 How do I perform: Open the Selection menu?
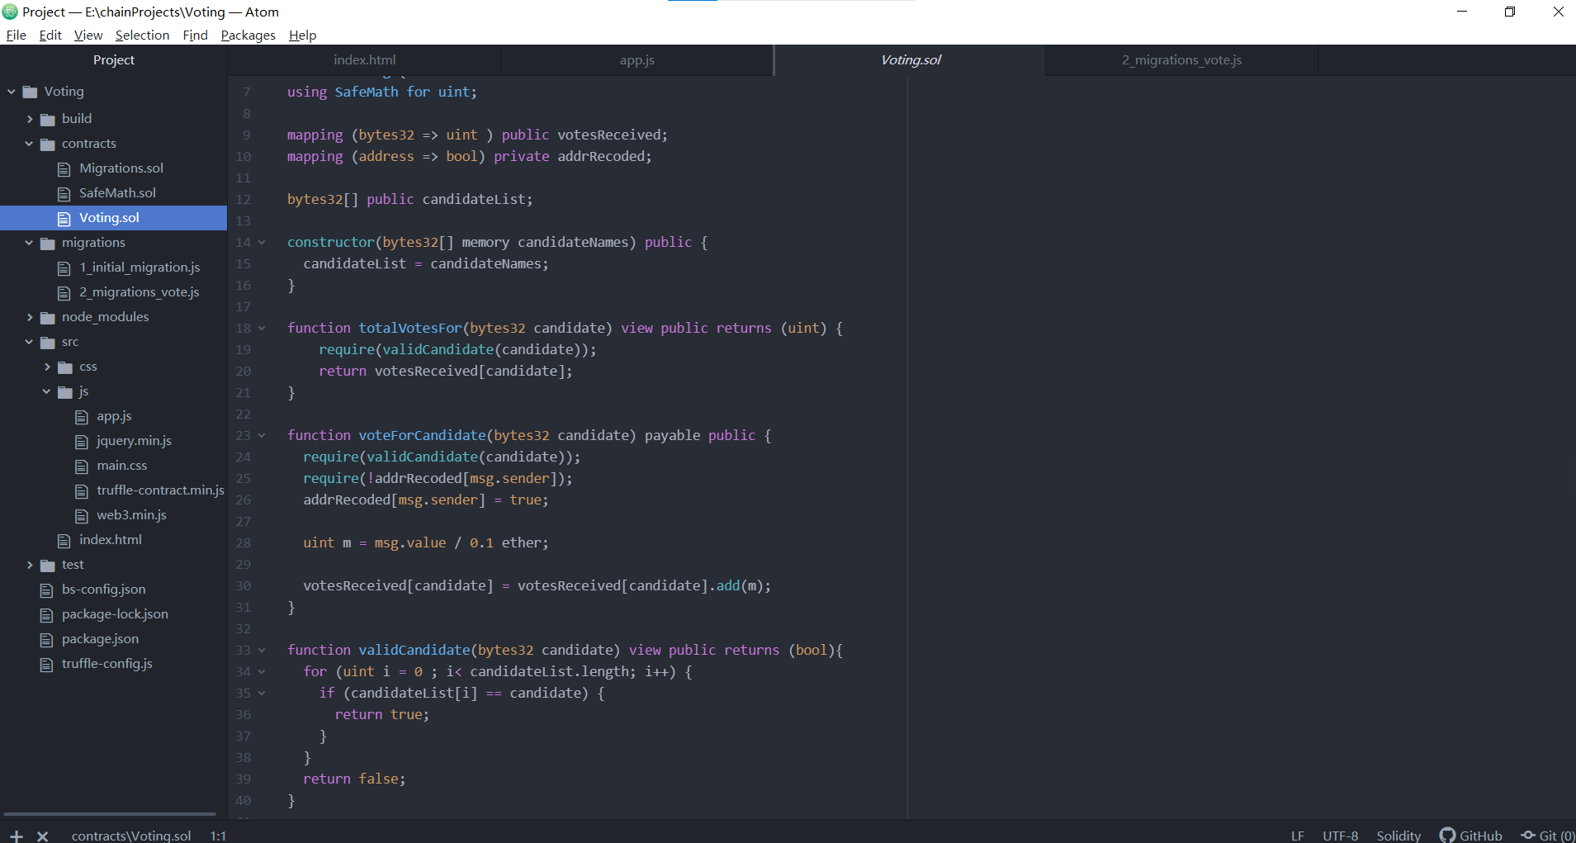(x=142, y=35)
